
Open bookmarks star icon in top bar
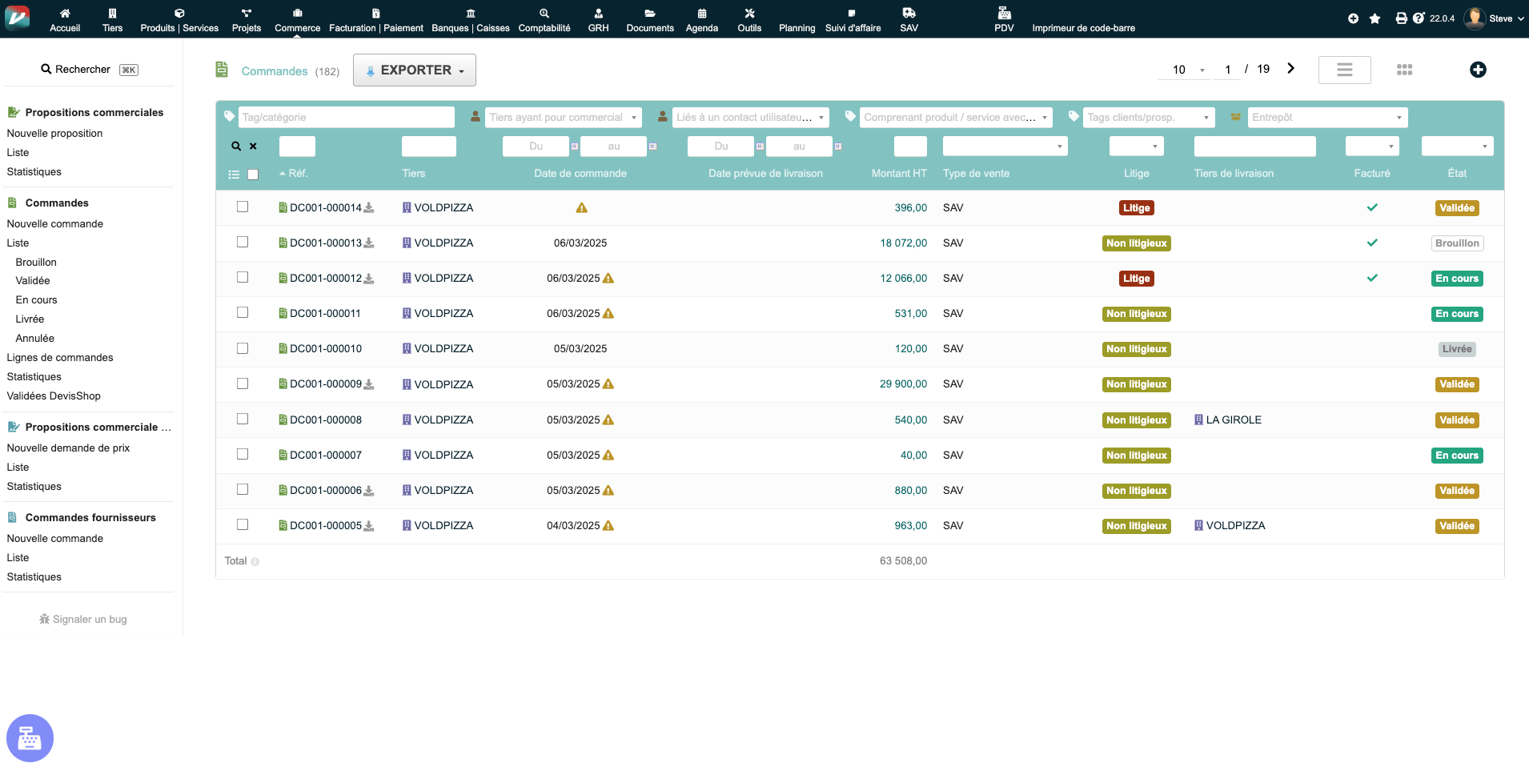tap(1374, 18)
